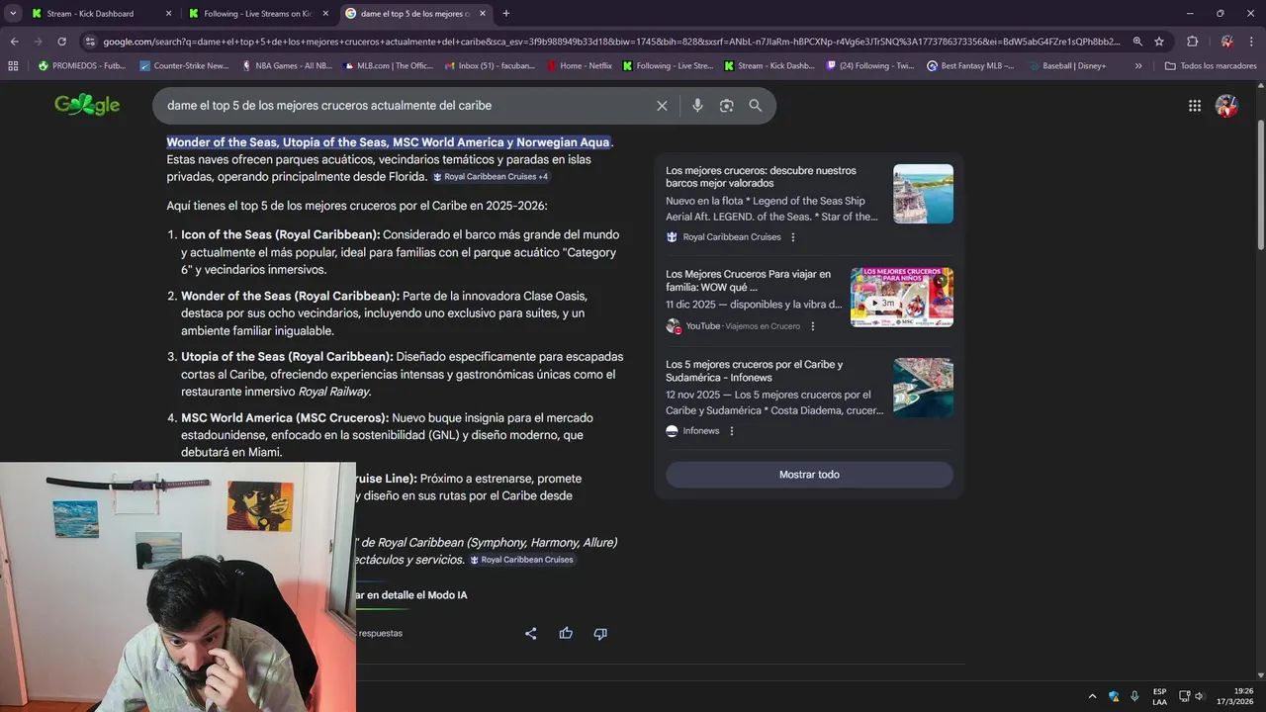Show hidden system tray icons

click(1092, 696)
